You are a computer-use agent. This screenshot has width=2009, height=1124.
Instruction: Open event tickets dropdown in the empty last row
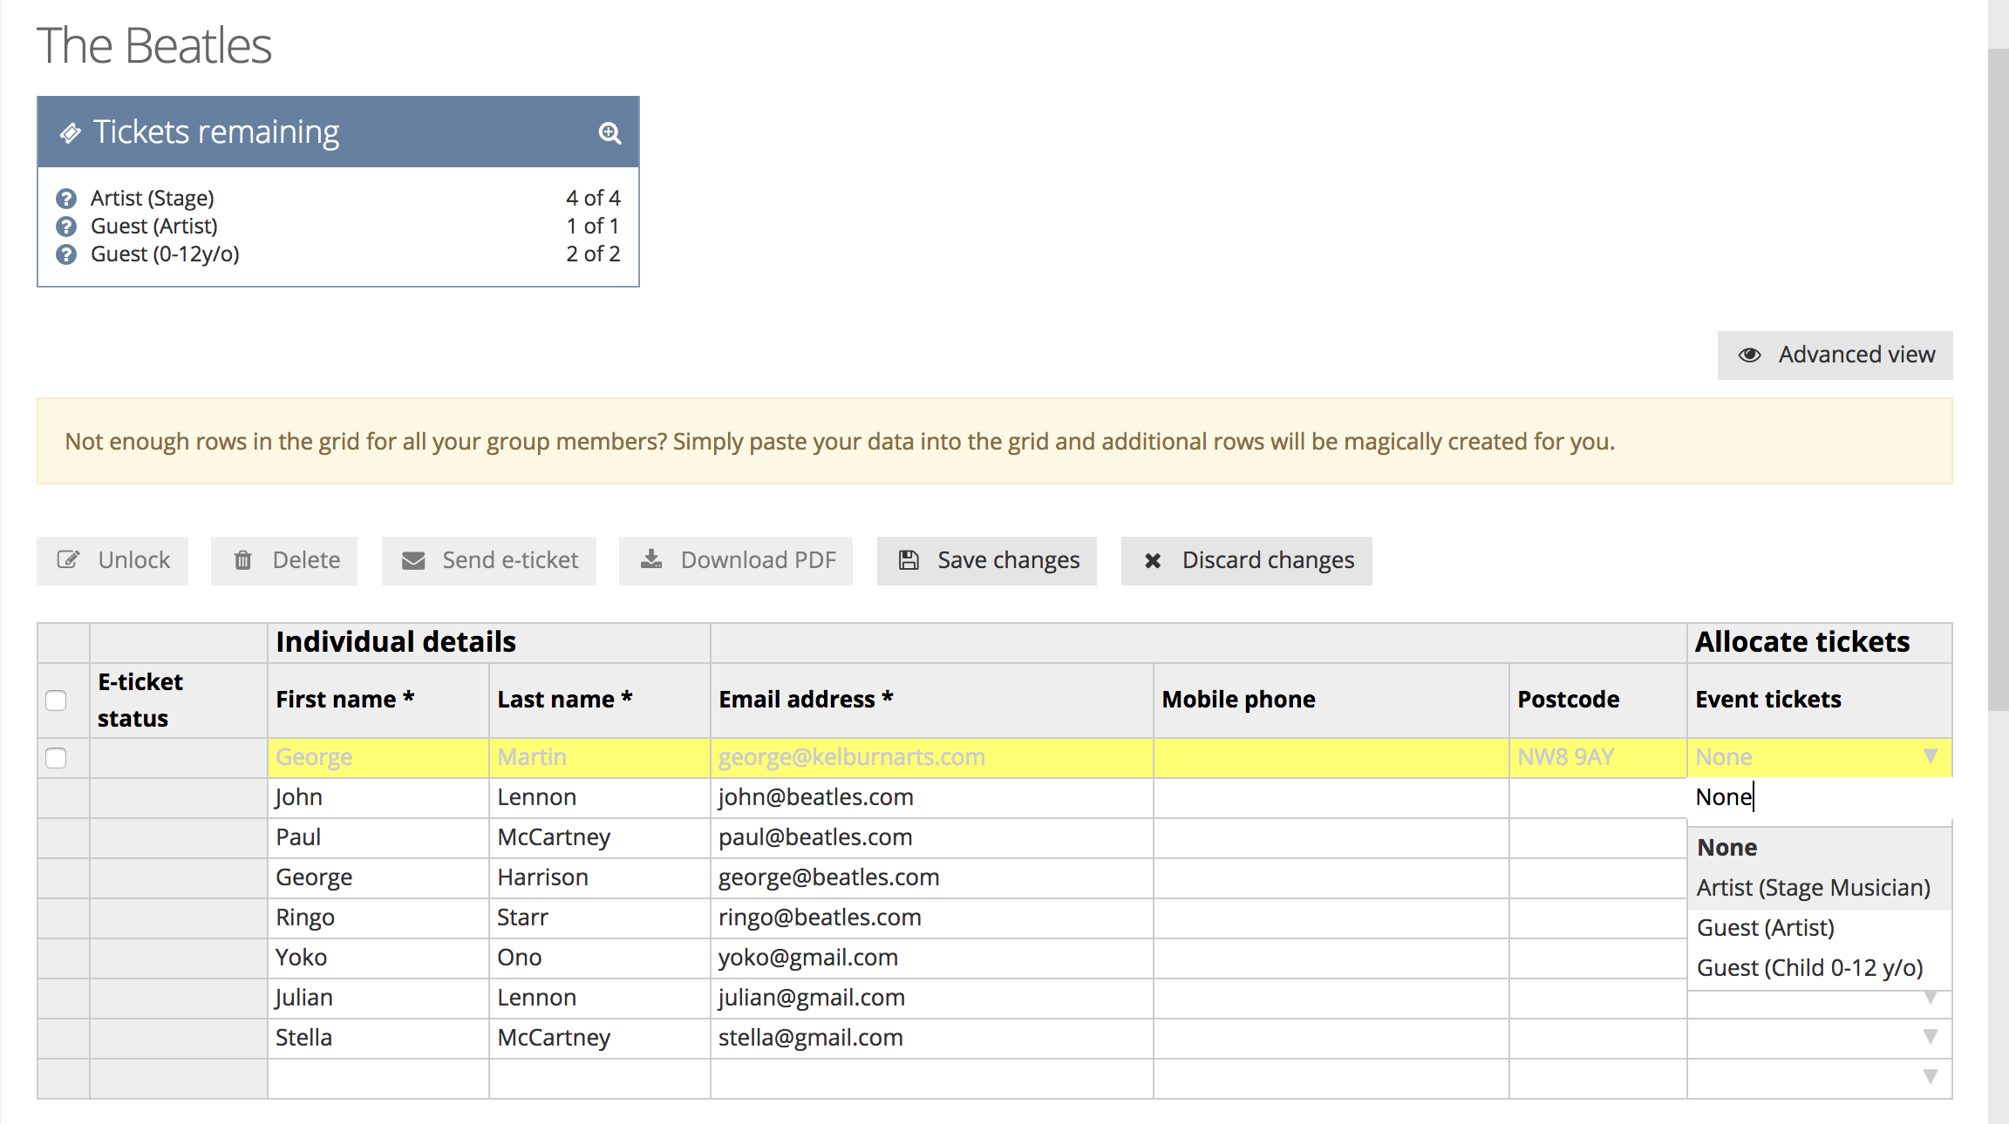pyautogui.click(x=1931, y=1077)
